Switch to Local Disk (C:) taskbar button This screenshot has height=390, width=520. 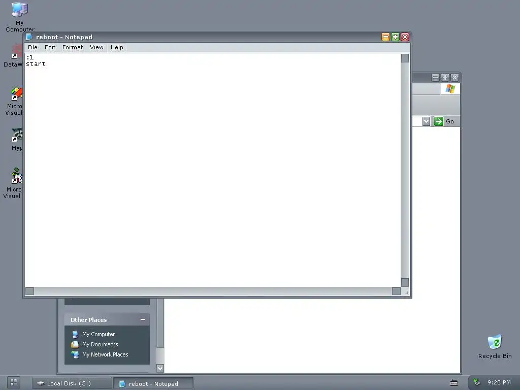click(72, 383)
